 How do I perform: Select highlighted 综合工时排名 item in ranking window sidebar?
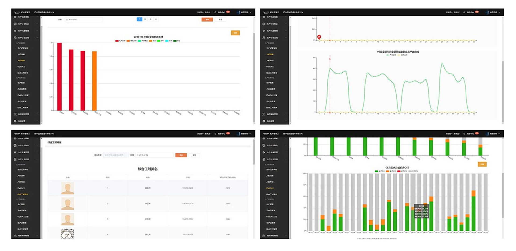click(x=23, y=194)
